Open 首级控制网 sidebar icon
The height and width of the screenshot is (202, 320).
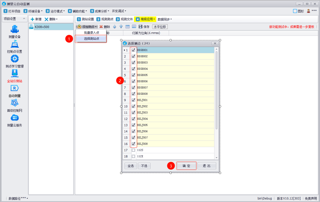pos(14,103)
